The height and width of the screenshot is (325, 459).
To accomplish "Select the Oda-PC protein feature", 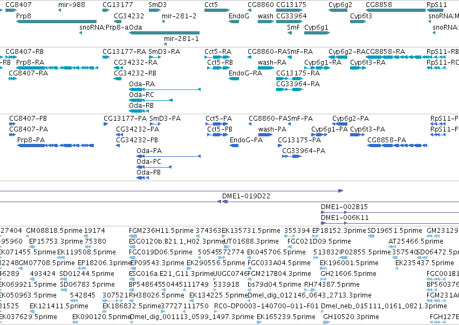I will 154,167.
